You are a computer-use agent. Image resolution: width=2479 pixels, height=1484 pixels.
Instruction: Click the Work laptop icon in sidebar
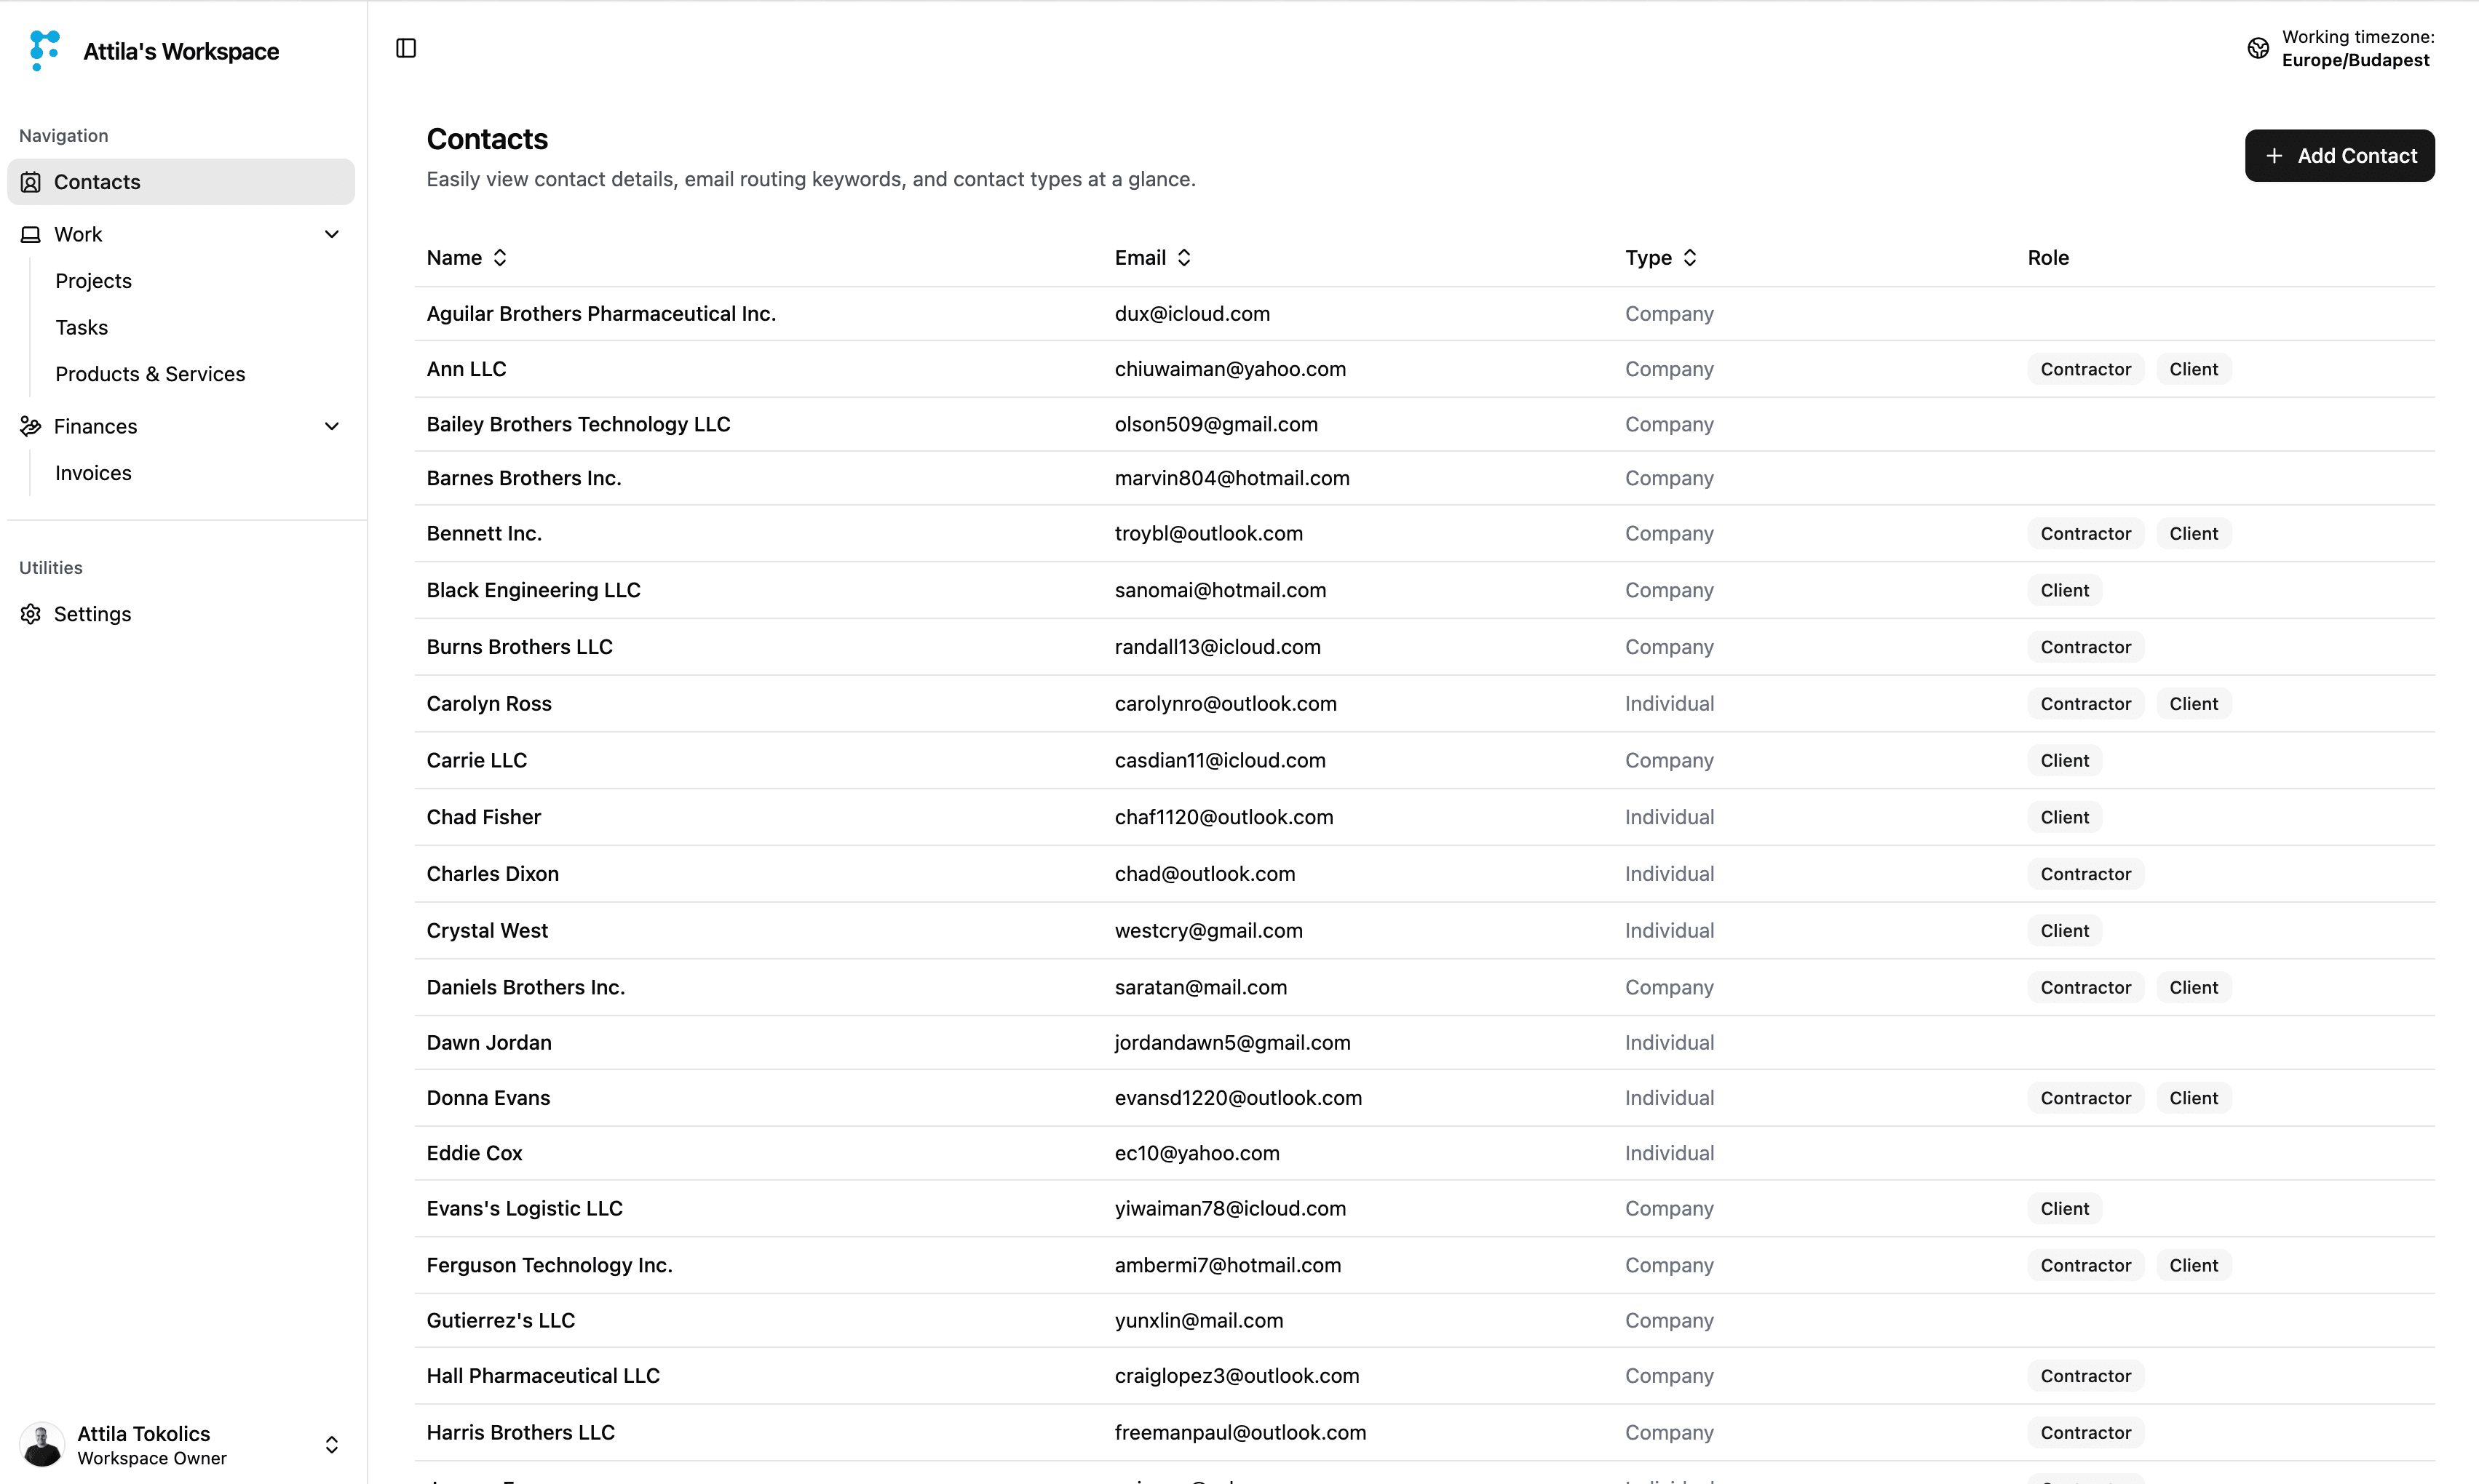30,234
